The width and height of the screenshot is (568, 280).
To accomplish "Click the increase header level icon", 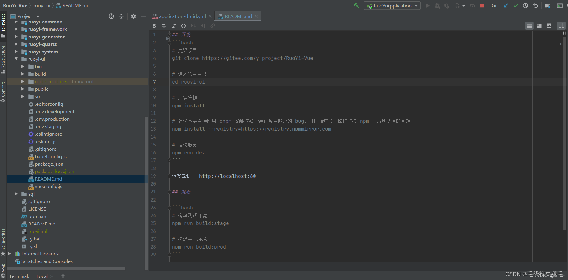I will click(203, 26).
